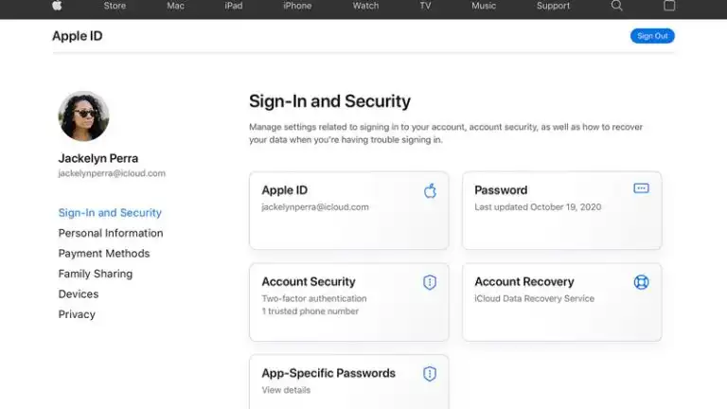727x409 pixels.
Task: Click the App-Specific Passwords shield icon
Action: pyautogui.click(x=430, y=374)
